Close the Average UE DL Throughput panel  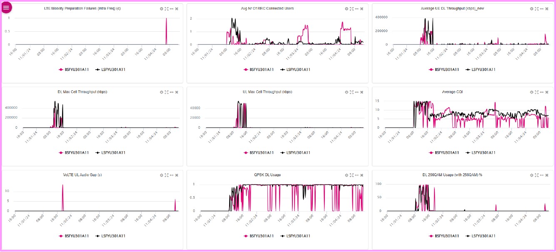[x=546, y=9]
